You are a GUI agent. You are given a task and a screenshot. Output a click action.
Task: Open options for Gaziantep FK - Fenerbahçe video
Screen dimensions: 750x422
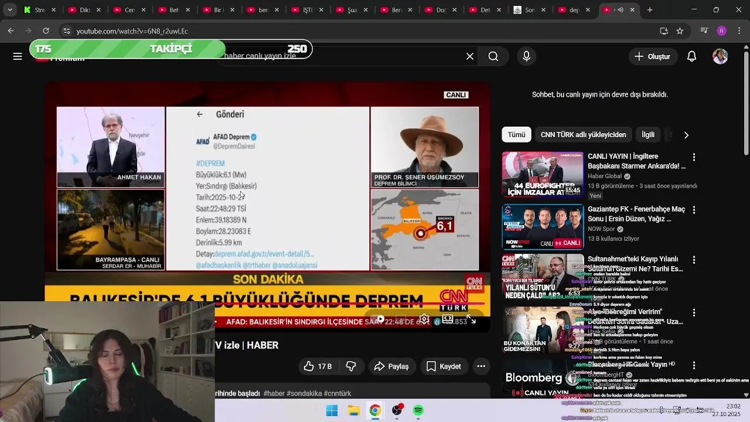pyautogui.click(x=694, y=210)
